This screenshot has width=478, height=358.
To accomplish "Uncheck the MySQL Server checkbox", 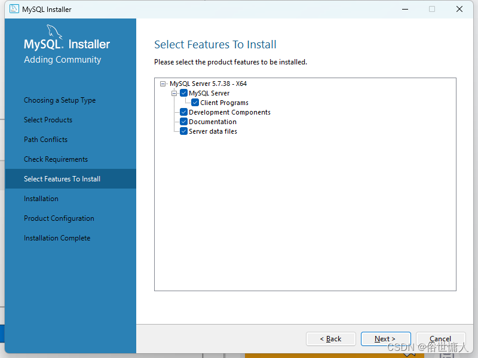I will 184,93.
